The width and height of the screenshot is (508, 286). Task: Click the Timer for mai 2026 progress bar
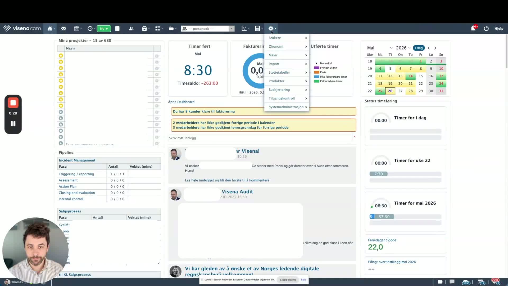(405, 217)
